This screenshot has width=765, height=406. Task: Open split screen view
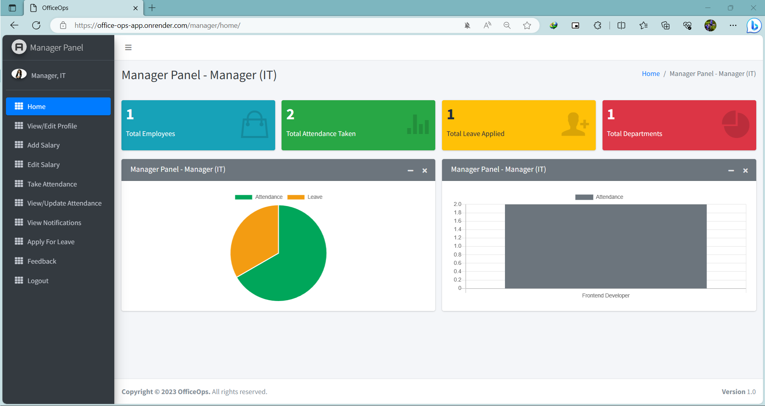621,25
